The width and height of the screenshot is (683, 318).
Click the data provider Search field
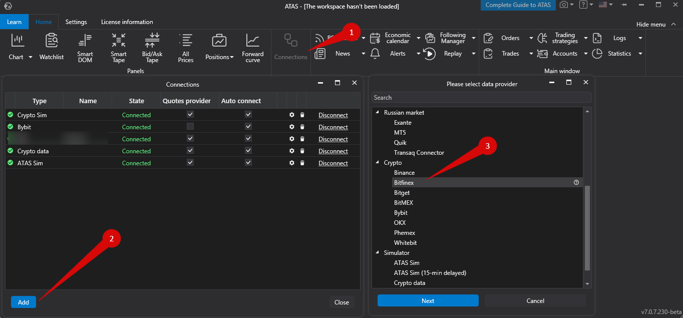[482, 98]
